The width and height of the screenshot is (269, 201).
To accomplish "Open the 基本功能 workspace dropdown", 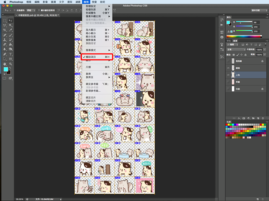I will point(259,10).
